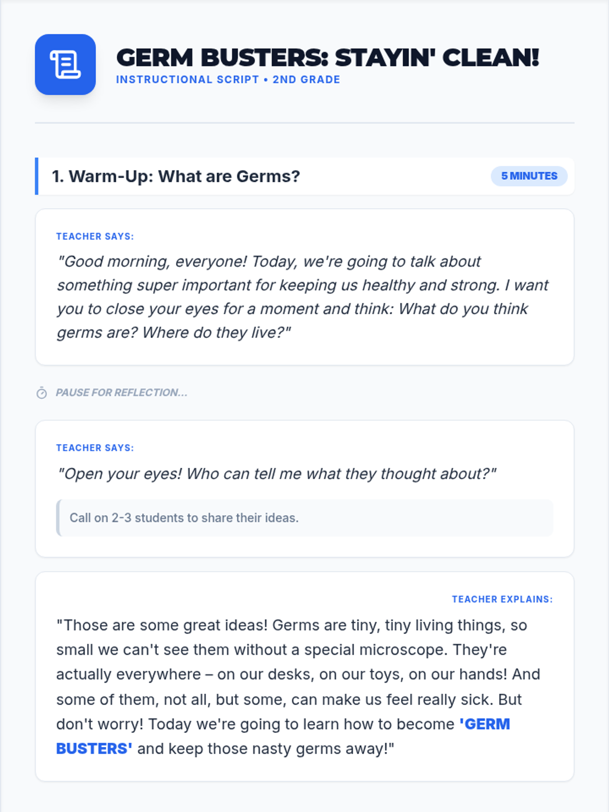Viewport: 609px width, 812px height.
Task: Click the horizontal divider line under the header
Action: (x=304, y=123)
